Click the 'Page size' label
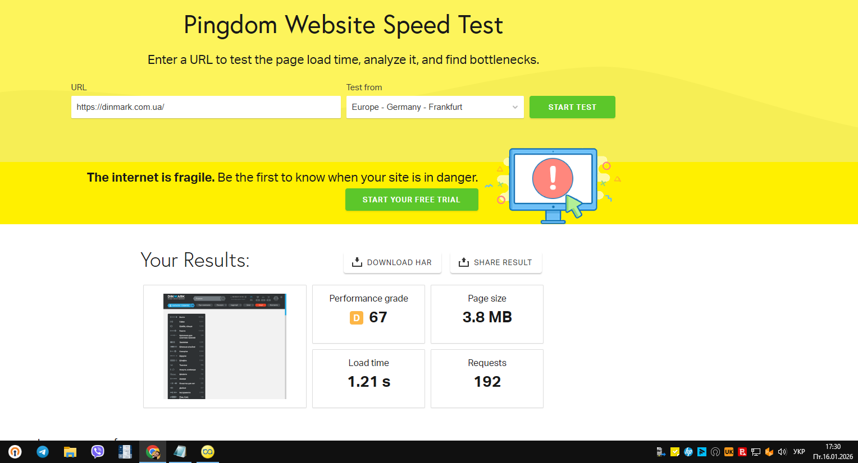 tap(487, 299)
